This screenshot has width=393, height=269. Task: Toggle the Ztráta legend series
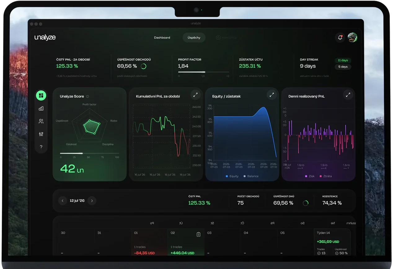click(x=326, y=176)
